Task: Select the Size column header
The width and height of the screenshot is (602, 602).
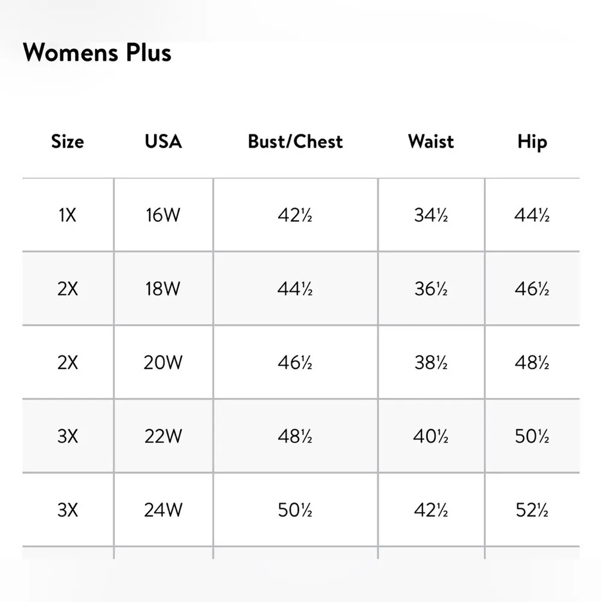Action: [67, 141]
